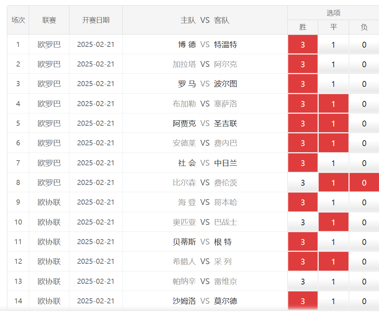Image resolution: width=379 pixels, height=315 pixels.
Task: Select the 平 (1) option for 贝蒂斯 VS 根特
Action: click(333, 242)
